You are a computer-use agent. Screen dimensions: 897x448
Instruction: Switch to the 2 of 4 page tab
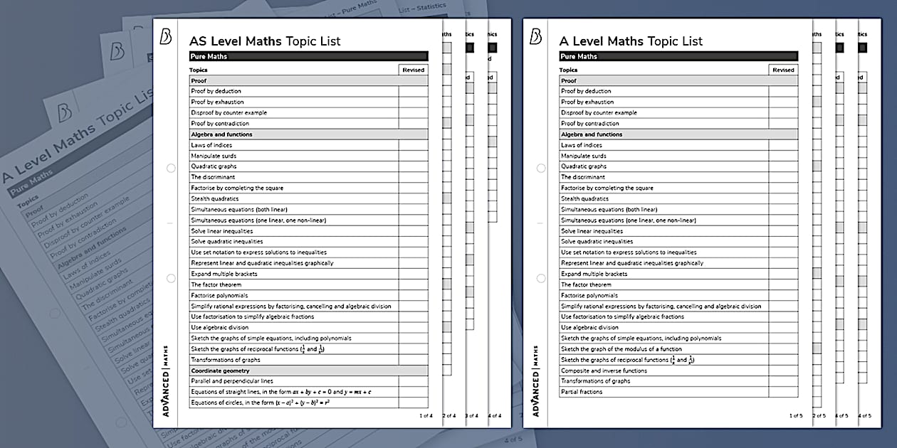click(x=448, y=415)
